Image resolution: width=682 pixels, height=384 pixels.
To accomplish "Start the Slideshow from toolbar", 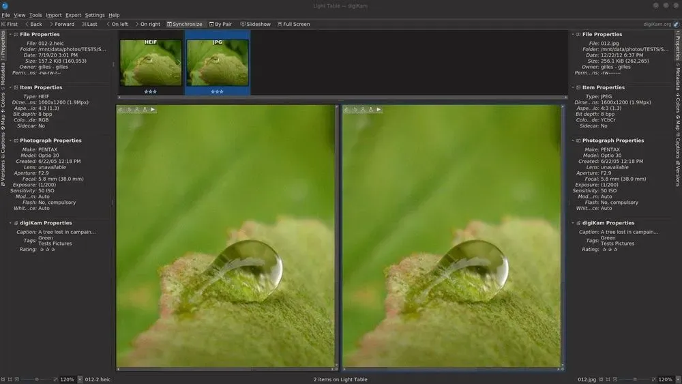I will point(256,25).
